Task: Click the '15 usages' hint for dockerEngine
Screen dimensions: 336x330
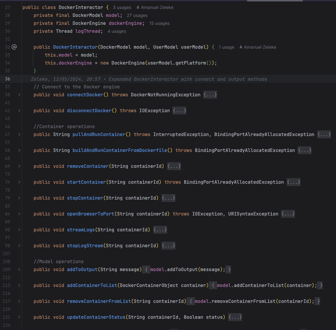Action: pyautogui.click(x=160, y=24)
